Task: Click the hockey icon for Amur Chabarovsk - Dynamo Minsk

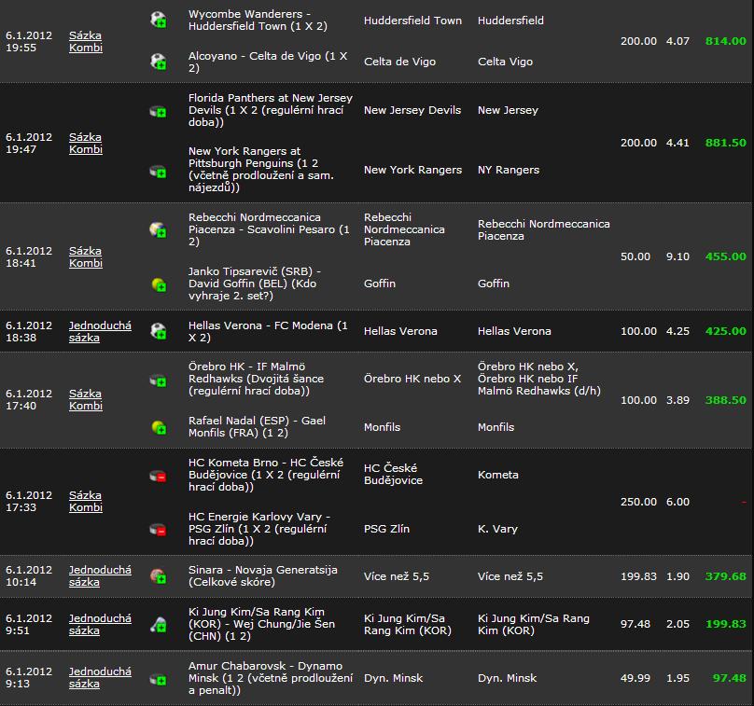Action: click(x=159, y=679)
